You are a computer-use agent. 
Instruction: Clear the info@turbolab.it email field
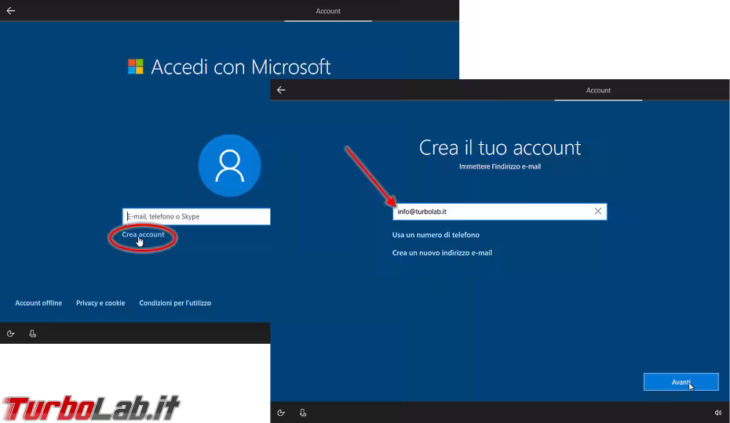[x=598, y=211]
